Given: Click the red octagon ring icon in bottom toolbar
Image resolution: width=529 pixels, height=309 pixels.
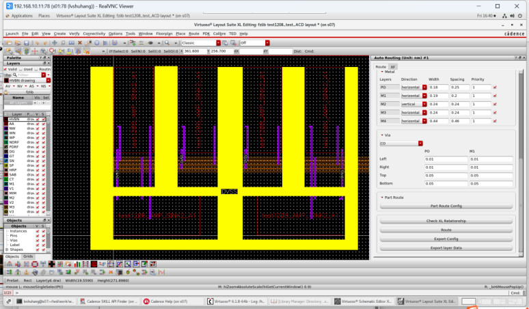Looking at the screenshot, I should [x=35, y=264].
